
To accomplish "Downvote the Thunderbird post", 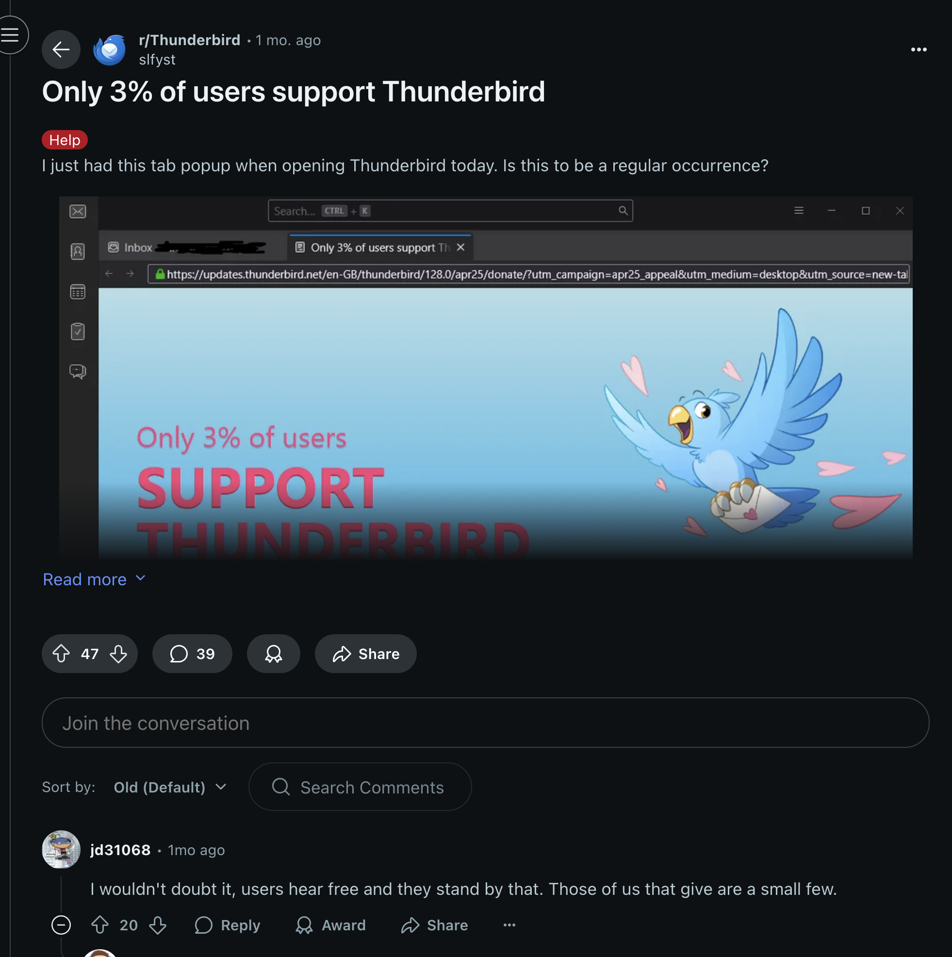I will coord(118,654).
